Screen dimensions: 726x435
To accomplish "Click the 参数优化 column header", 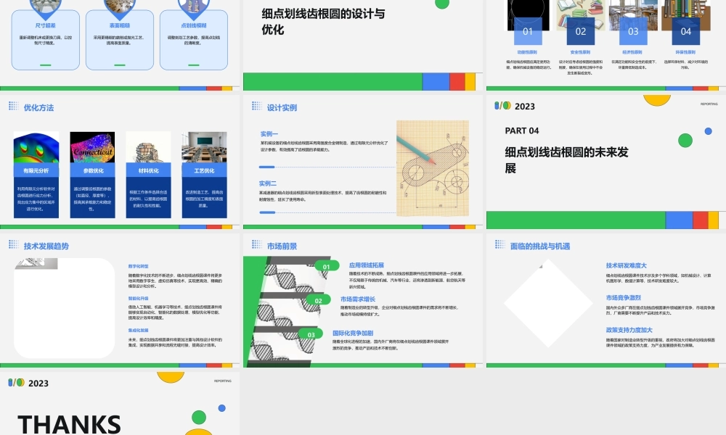I will [93, 170].
